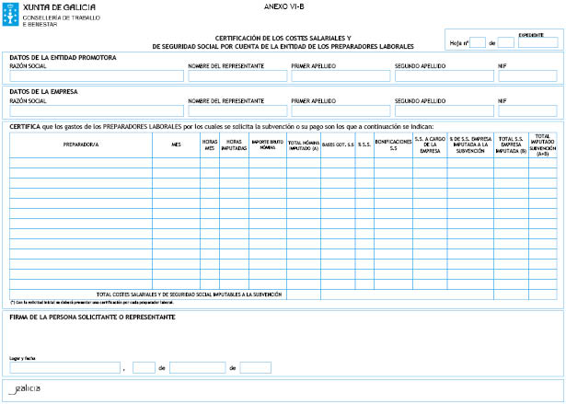Select first row cell under Mes column
The height and width of the screenshot is (404, 566).
coord(176,163)
